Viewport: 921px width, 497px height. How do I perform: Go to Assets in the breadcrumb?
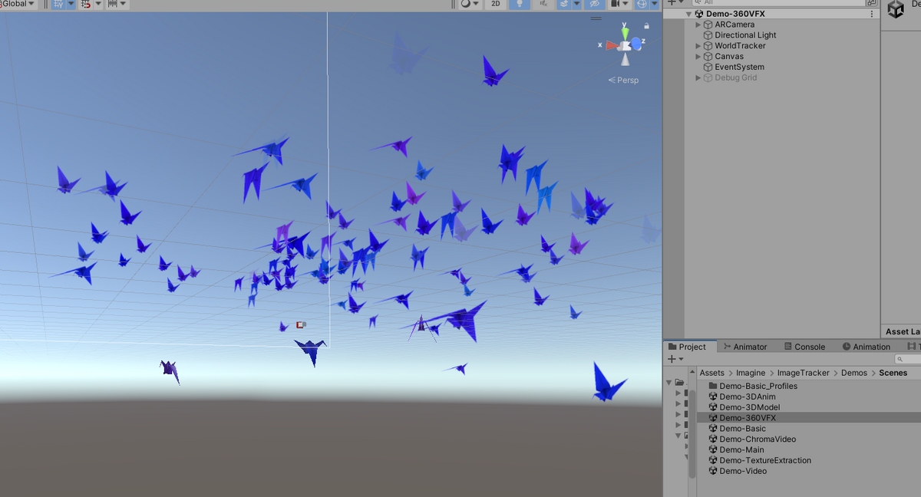711,373
